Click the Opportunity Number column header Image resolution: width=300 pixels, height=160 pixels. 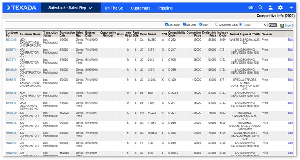[108, 34]
